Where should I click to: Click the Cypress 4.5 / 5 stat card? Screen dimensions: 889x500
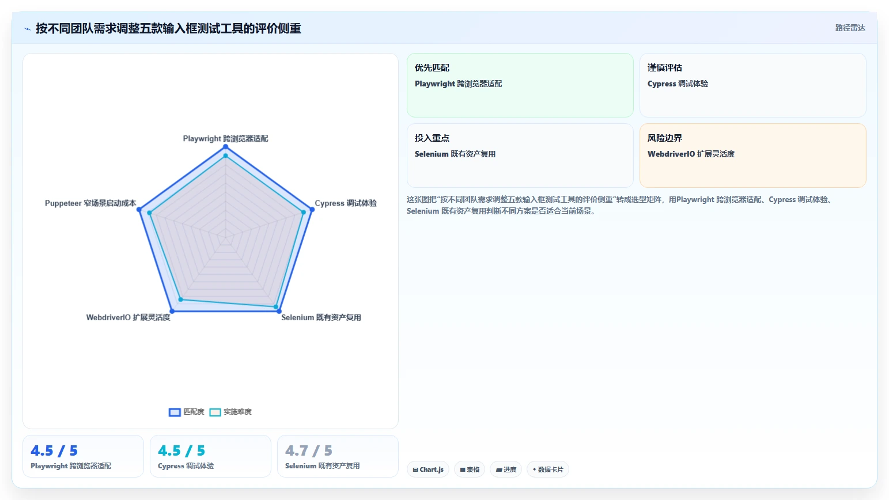(x=210, y=456)
